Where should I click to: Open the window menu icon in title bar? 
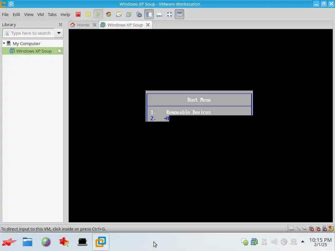click(3, 4)
